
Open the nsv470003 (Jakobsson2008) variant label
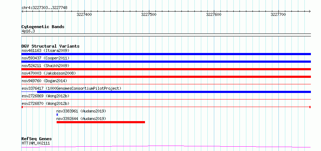pyautogui.click(x=49, y=73)
